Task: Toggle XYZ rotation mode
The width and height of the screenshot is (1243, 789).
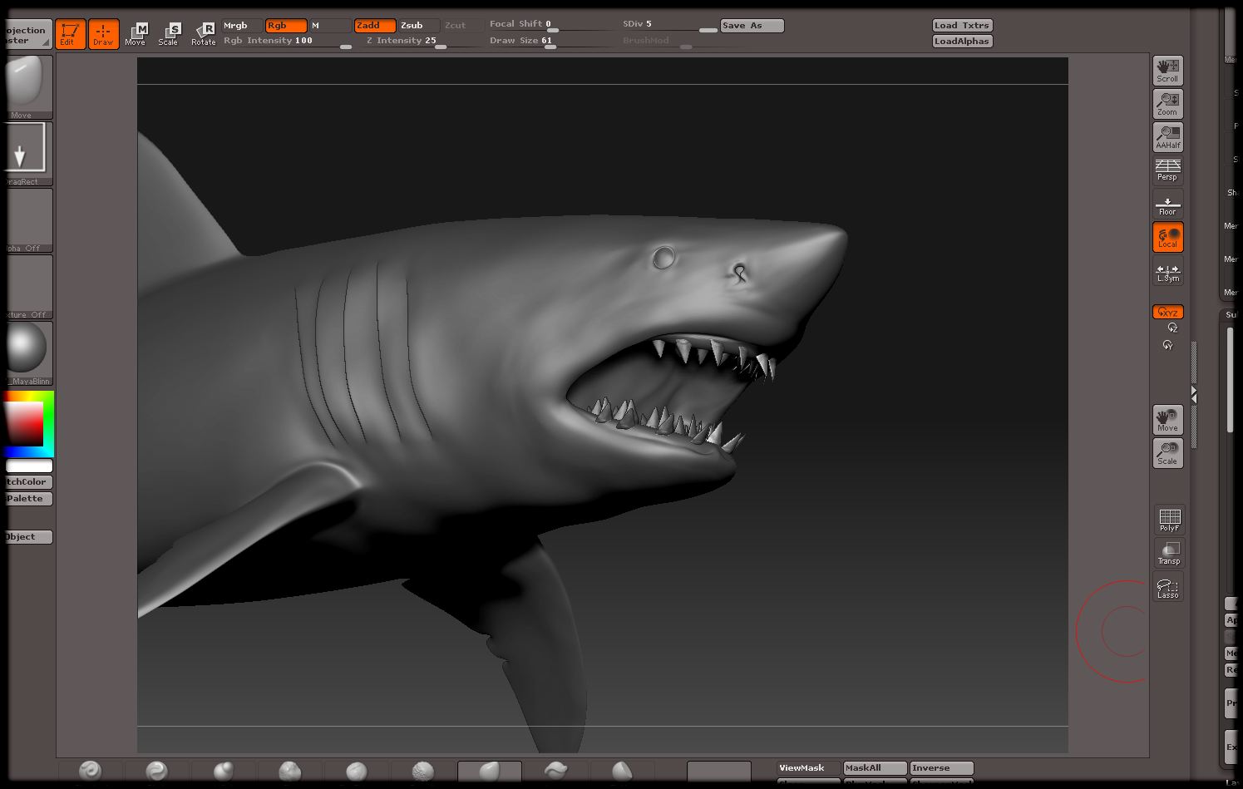Action: point(1167,312)
